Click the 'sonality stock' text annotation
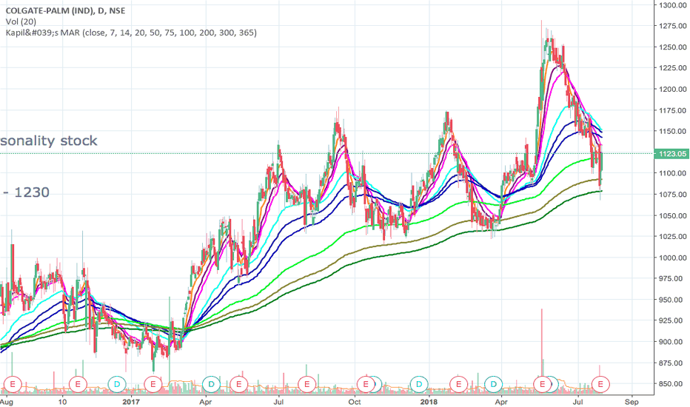This screenshot has width=690, height=407. pos(48,141)
